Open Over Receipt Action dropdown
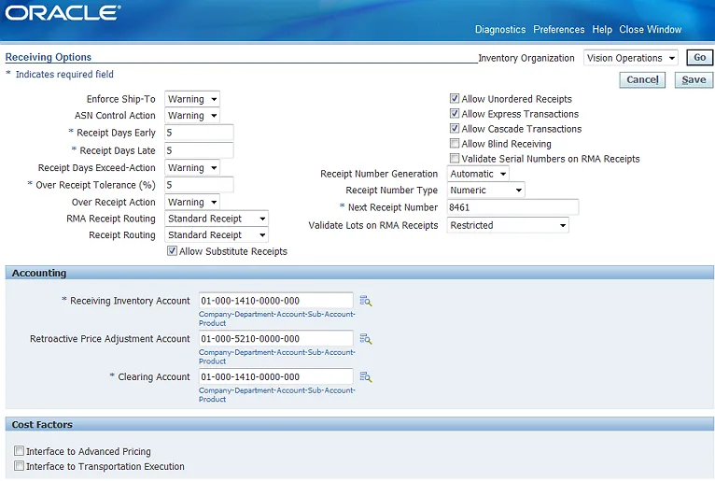 192,202
